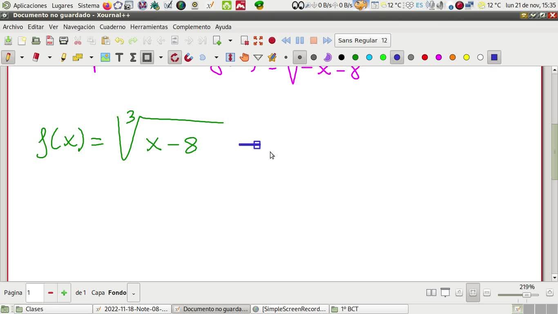The image size is (558, 314).
Task: Insert an image with the Image tool
Action: click(x=105, y=57)
